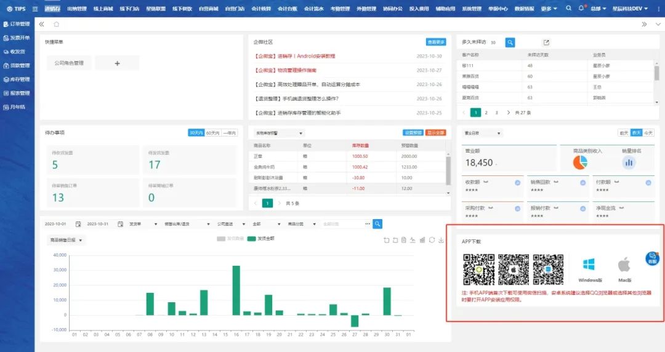Viewport: 665px width, 352px height.
Task: Expand the 更多 menu in top navigation
Action: [x=549, y=9]
